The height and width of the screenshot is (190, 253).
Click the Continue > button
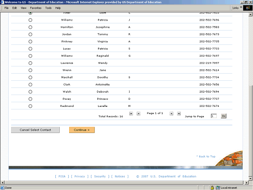coord(82,130)
